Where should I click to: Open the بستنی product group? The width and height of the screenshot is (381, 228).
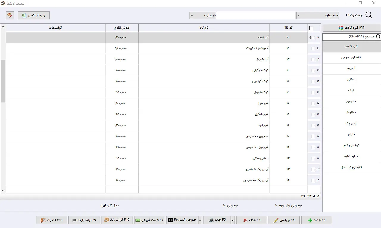click(352, 80)
